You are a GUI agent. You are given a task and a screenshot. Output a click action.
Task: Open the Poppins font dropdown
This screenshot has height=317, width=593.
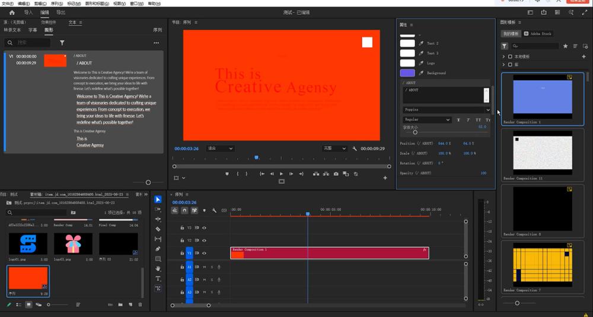pyautogui.click(x=447, y=110)
